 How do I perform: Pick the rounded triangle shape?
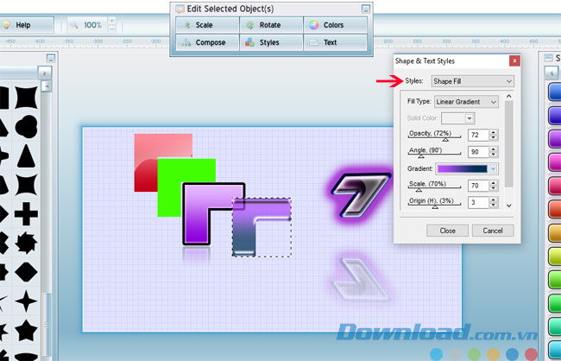pyautogui.click(x=26, y=156)
